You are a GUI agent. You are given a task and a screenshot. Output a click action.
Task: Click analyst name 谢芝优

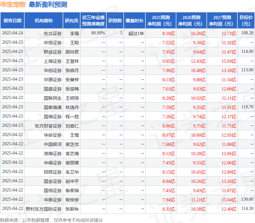tap(72, 145)
